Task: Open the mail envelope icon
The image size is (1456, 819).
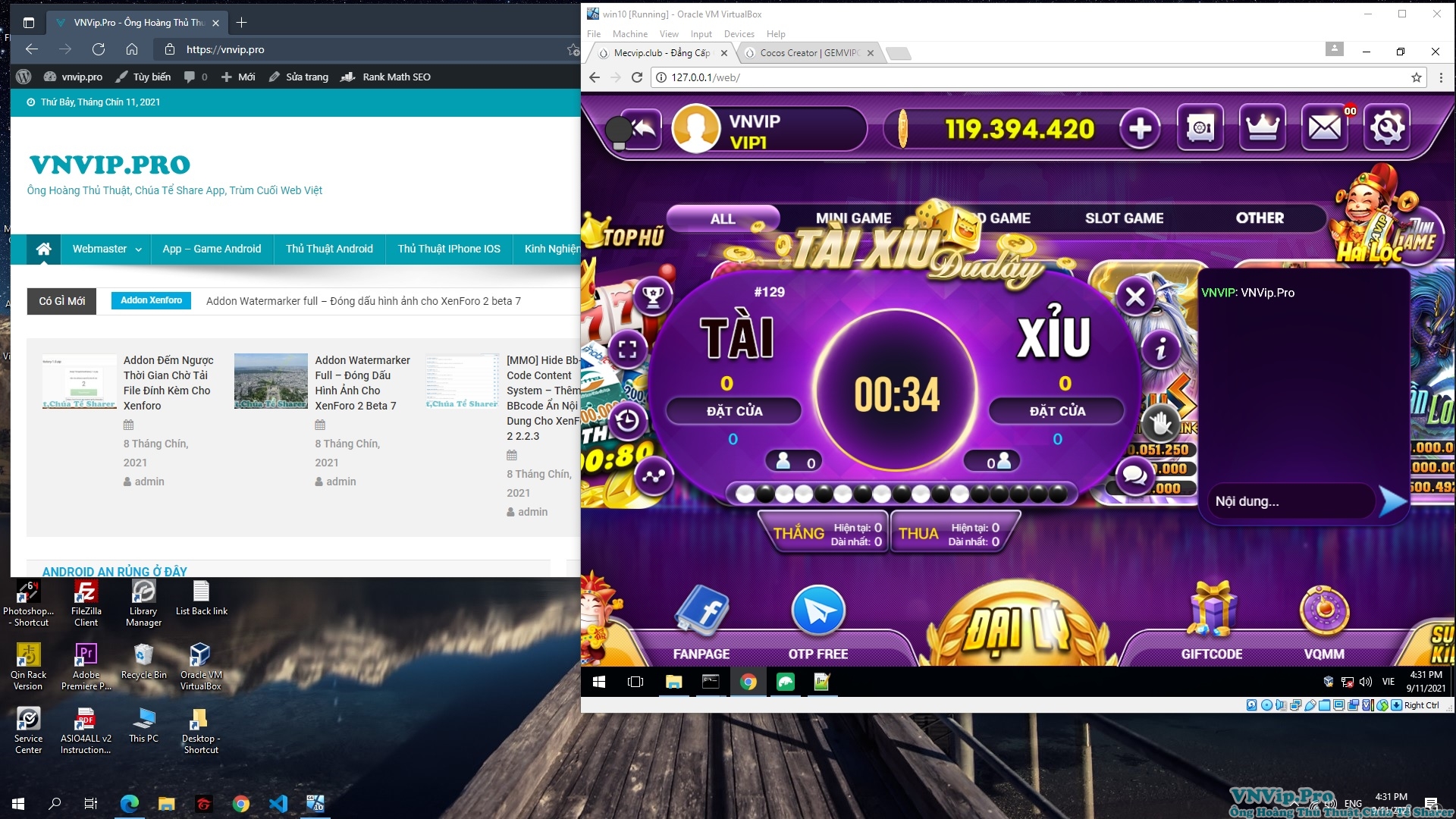Action: 1324,127
